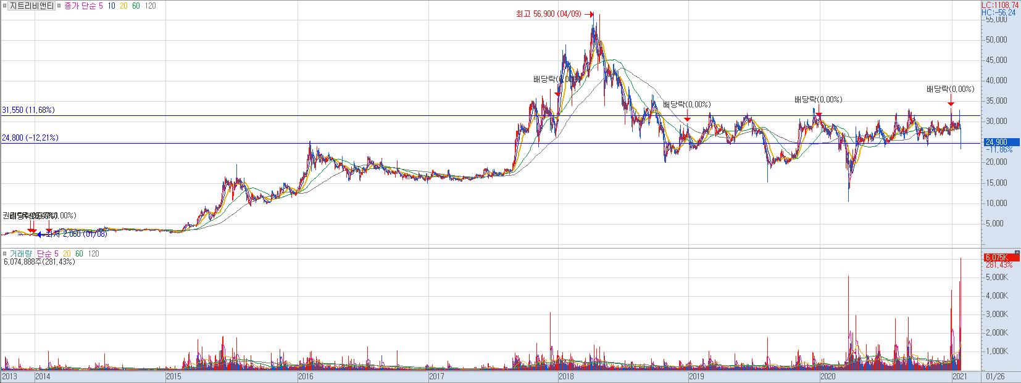Select the price chart's 20-day moving average
Screen dimensions: 1021x383
tap(124, 6)
